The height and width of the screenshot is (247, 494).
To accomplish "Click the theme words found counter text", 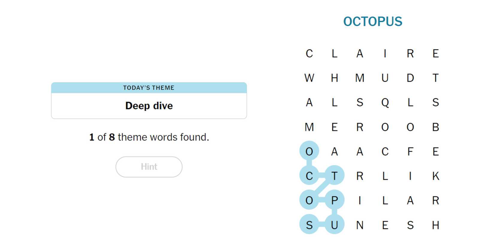I will point(149,137).
